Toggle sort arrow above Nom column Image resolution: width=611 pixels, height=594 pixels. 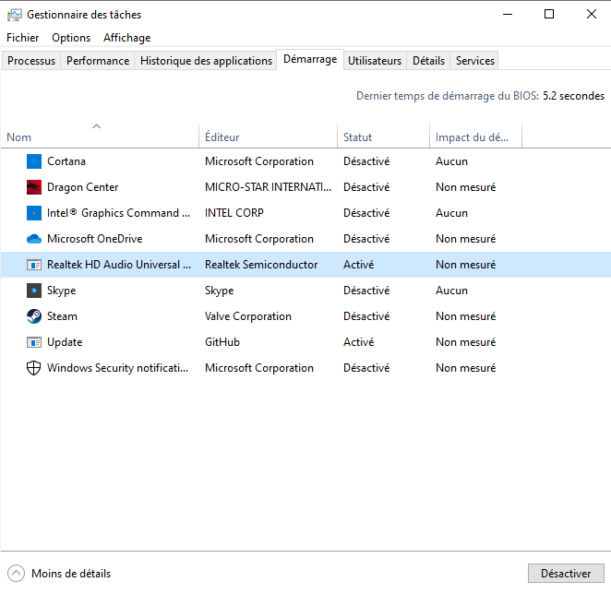point(96,126)
